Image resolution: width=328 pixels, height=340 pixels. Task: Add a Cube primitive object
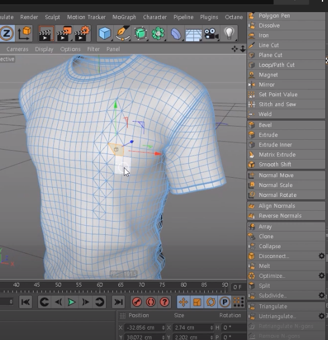105,34
